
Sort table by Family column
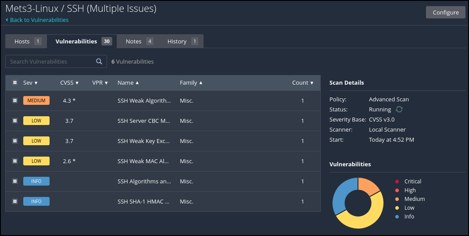(x=191, y=82)
